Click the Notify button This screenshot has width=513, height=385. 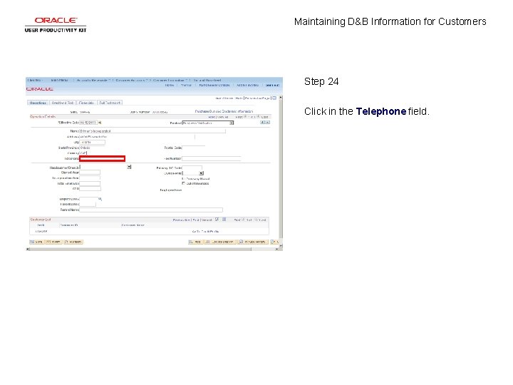click(53, 242)
